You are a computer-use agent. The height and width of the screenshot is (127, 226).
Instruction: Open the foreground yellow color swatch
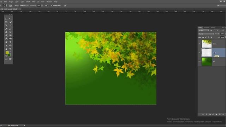tap(7, 53)
